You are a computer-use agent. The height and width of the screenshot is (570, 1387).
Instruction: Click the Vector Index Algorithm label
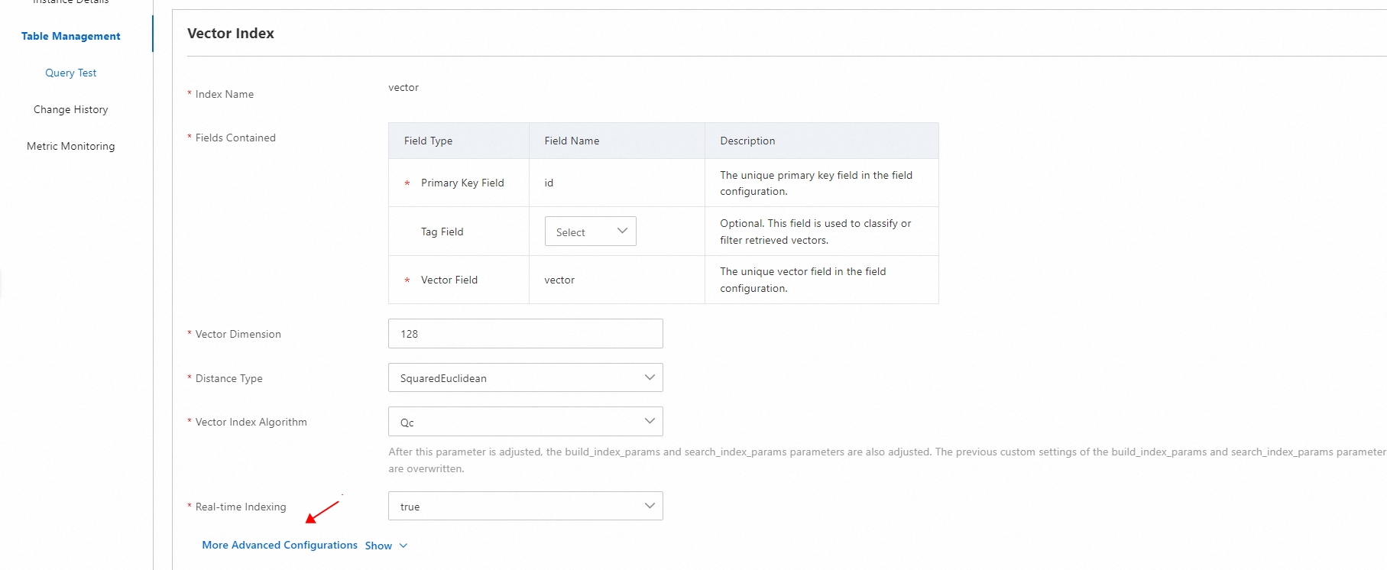click(x=251, y=422)
